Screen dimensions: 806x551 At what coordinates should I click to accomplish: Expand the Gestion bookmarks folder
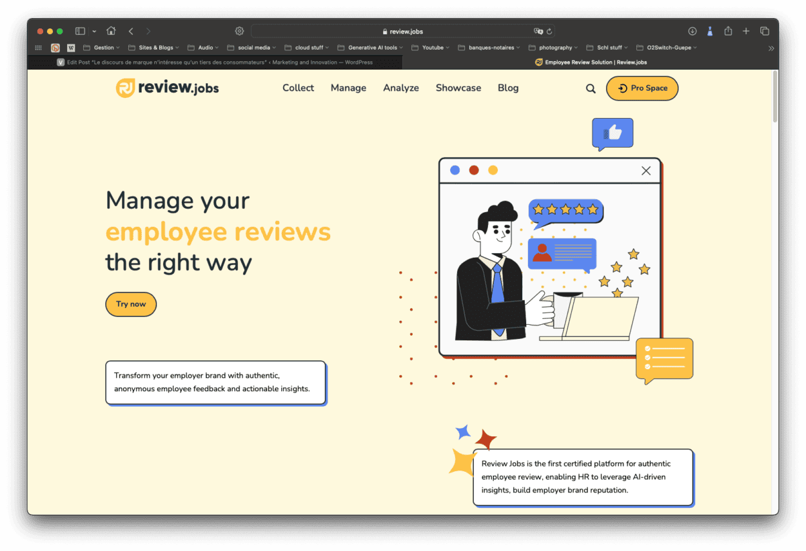[101, 48]
